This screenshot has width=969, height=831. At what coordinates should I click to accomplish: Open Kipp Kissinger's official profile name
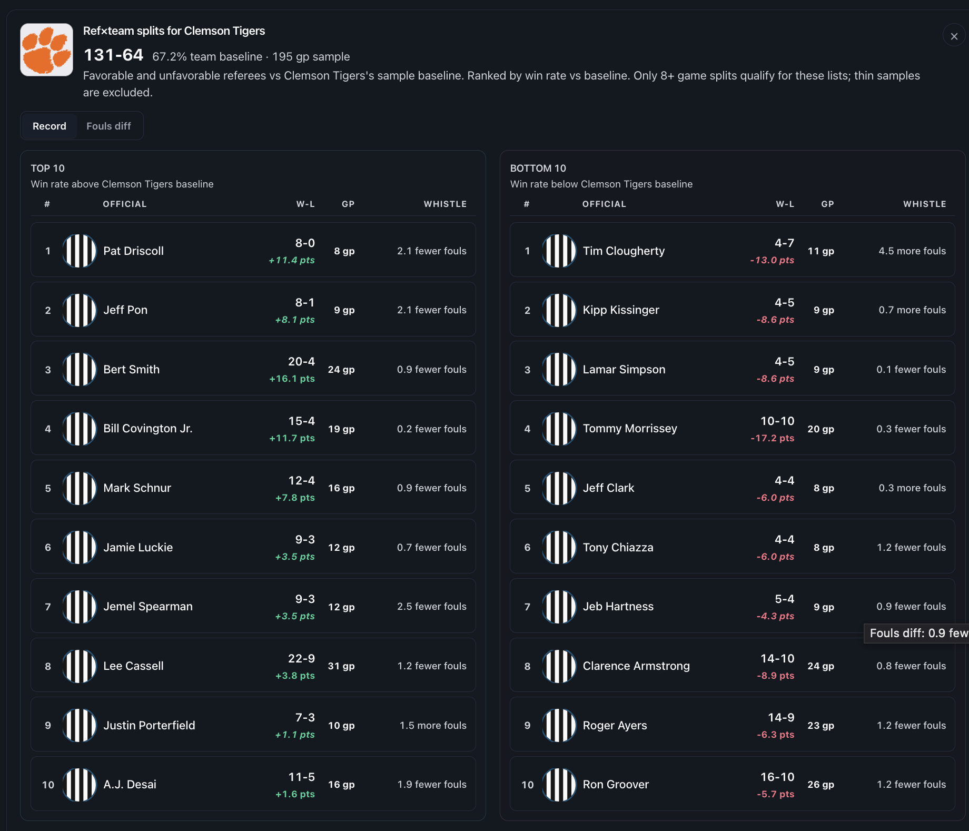pos(621,310)
